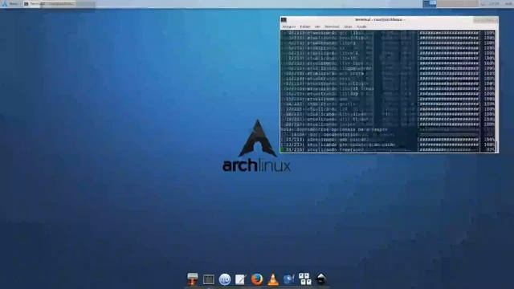This screenshot has height=289, width=514.
Task: Click the terminal window's title bar icon
Action: tap(284, 19)
